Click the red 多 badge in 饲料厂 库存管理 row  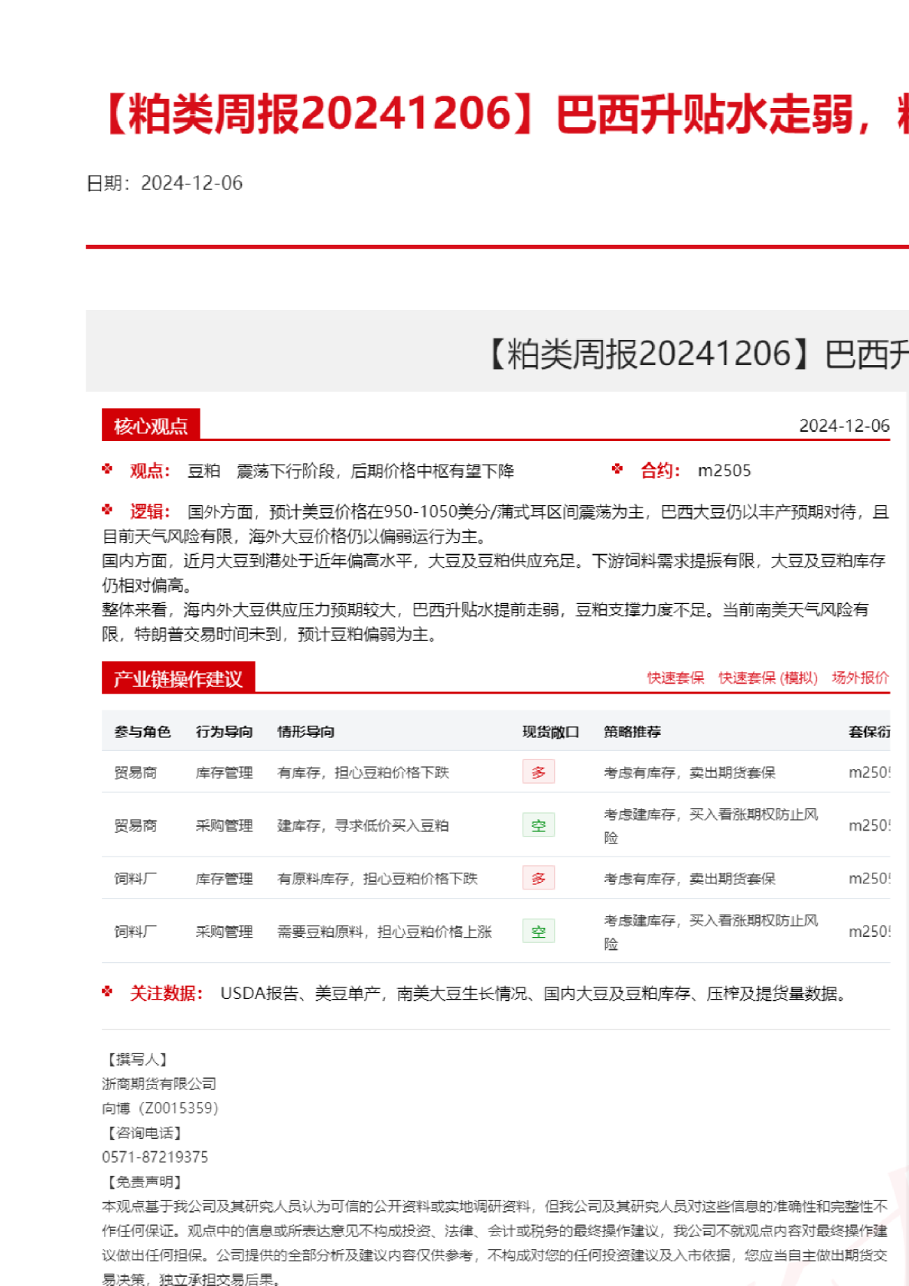point(538,878)
